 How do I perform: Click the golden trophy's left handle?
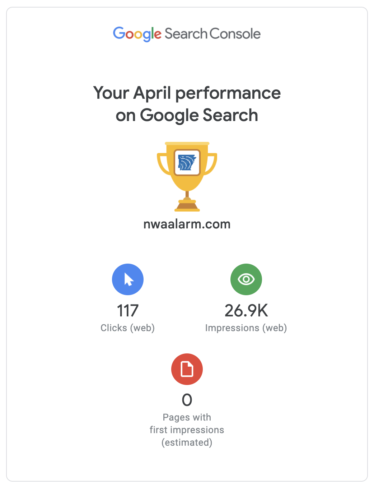pyautogui.click(x=161, y=163)
